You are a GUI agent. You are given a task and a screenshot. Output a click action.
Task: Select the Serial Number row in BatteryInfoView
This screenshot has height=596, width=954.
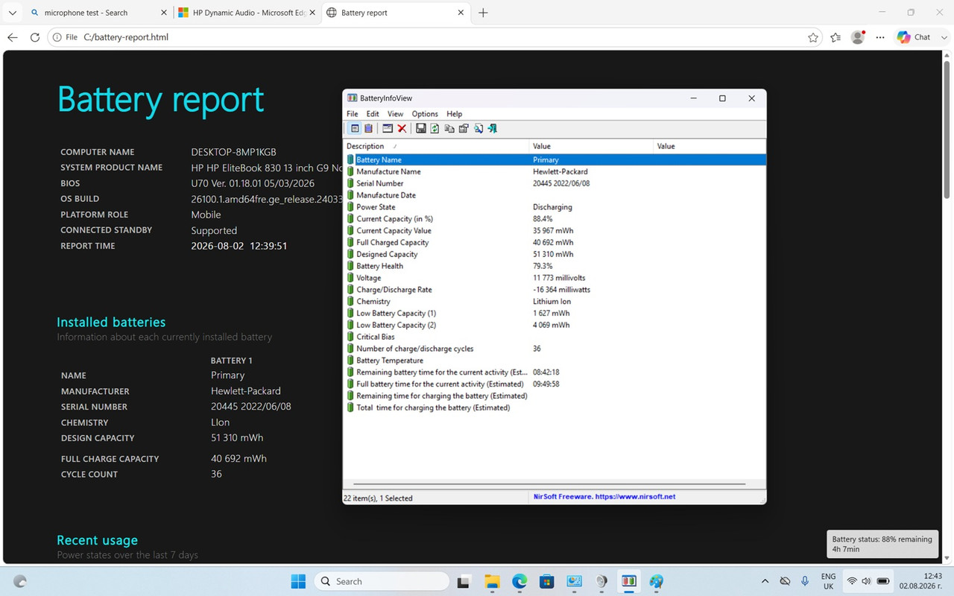(x=555, y=183)
